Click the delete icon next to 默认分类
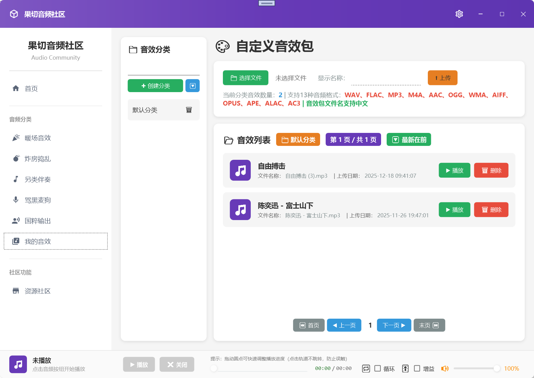 pyautogui.click(x=189, y=110)
